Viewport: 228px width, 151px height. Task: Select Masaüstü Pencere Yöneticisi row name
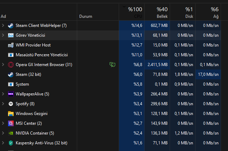tap(42, 55)
